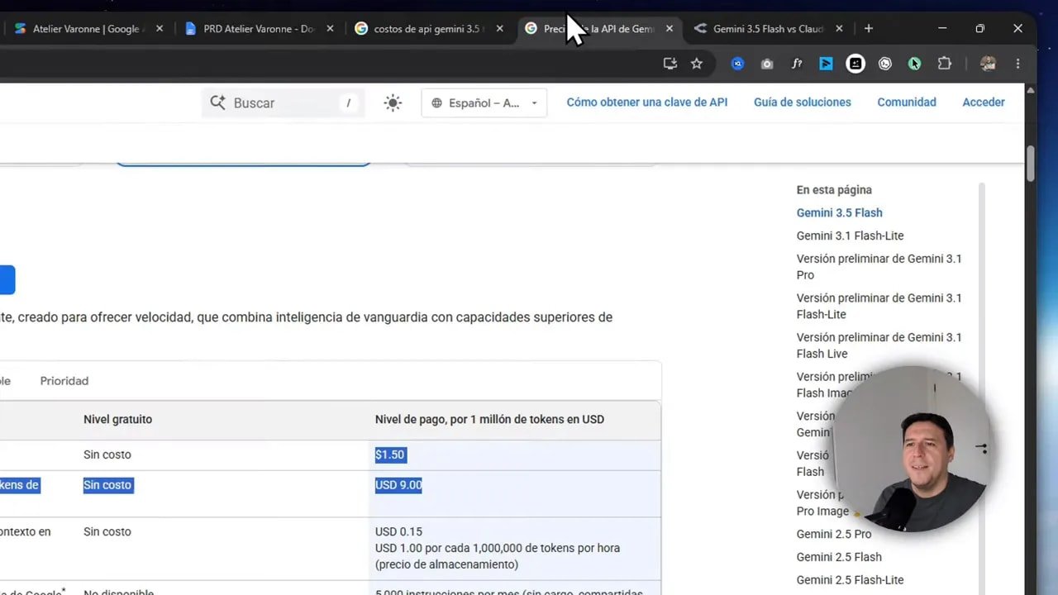Close the active Gemini API pricing tab
Image resolution: width=1058 pixels, height=595 pixels.
pos(670,29)
